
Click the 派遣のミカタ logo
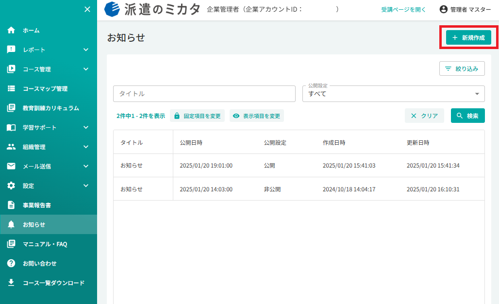[x=152, y=9]
